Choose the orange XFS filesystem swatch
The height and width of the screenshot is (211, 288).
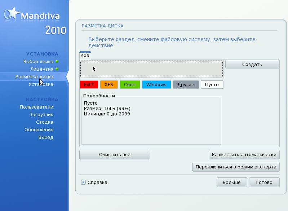click(x=109, y=84)
